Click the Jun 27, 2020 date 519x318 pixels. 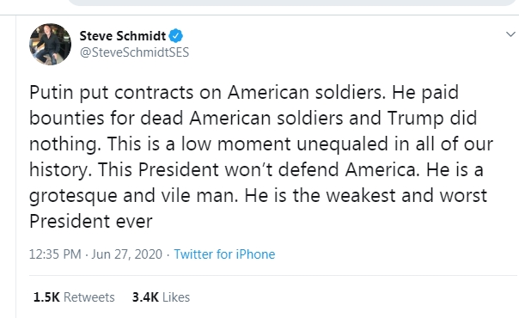coord(127,254)
